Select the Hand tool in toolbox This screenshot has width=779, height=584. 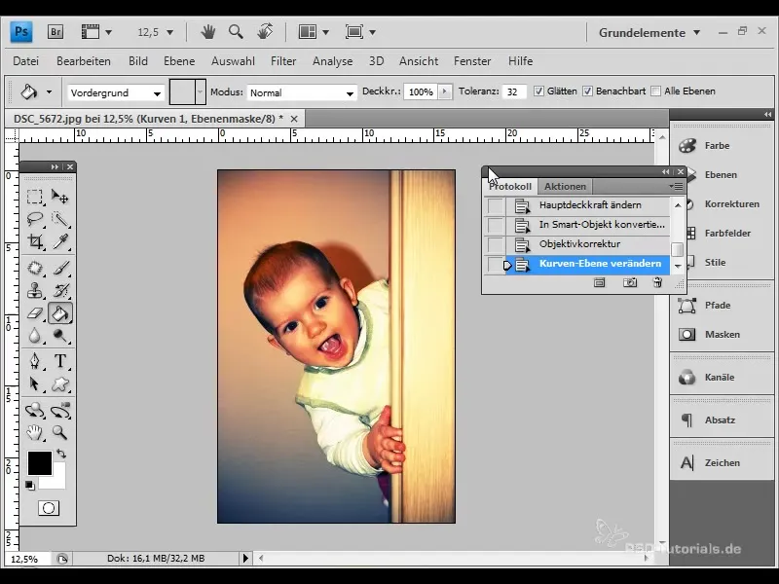[x=35, y=432]
